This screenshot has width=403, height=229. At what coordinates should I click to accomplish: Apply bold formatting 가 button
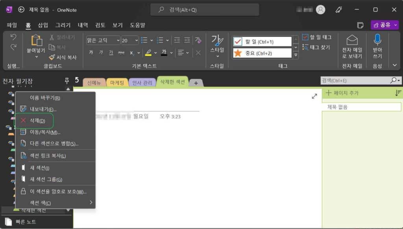[91, 52]
